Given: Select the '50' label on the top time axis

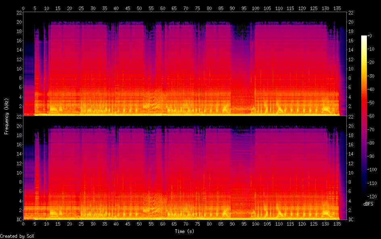Looking at the screenshot, I should (139, 8).
